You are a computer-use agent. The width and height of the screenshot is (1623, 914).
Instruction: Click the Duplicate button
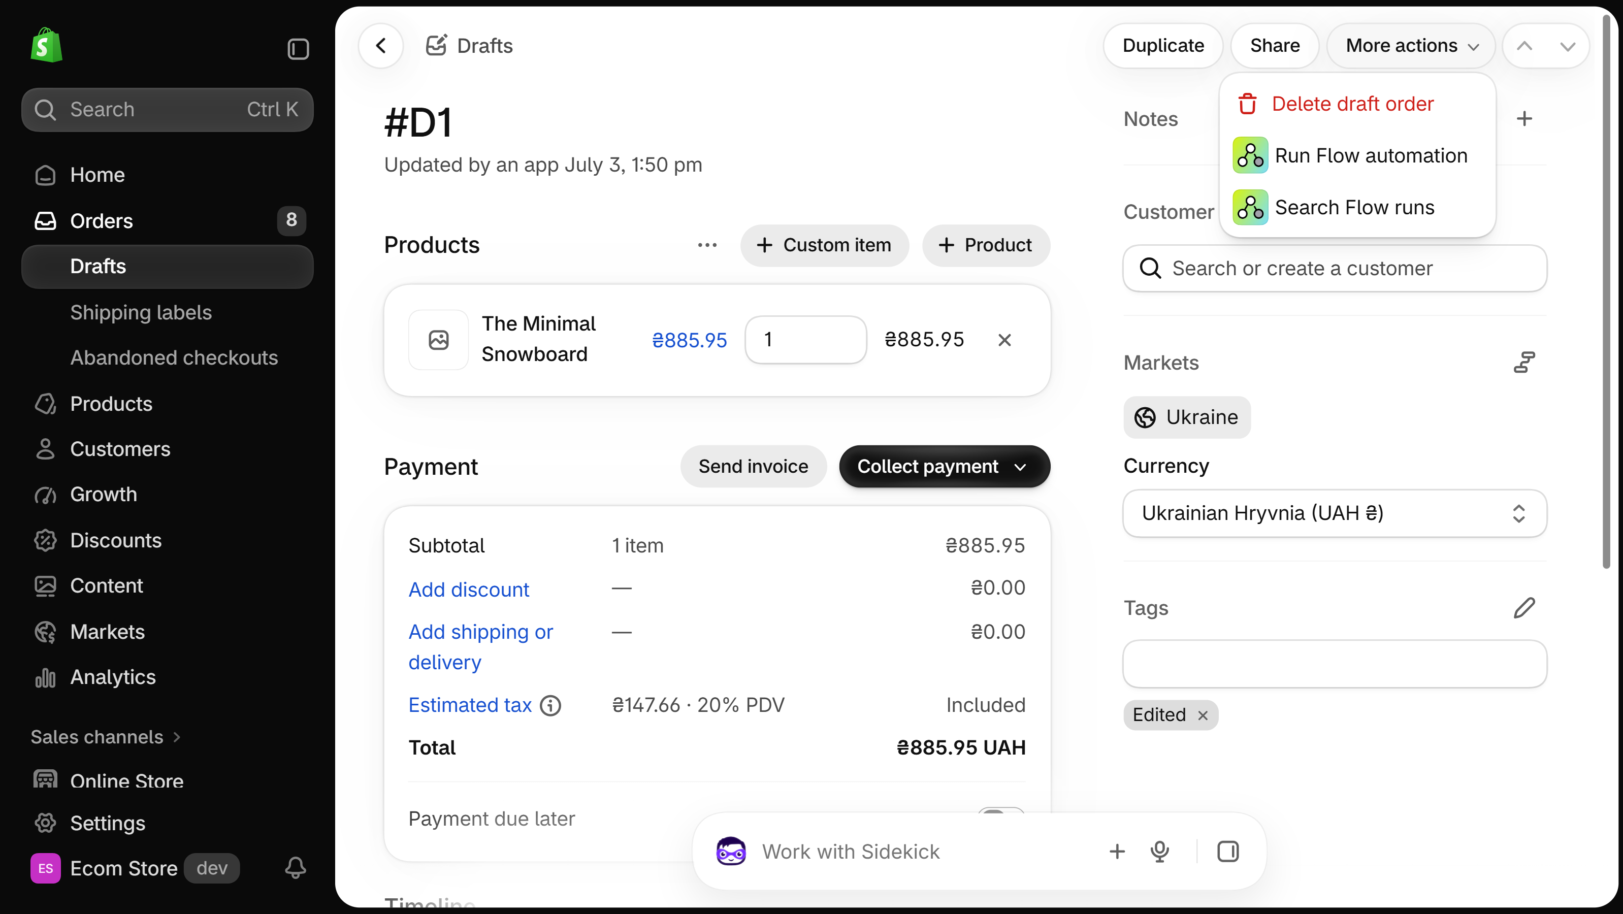(x=1162, y=45)
